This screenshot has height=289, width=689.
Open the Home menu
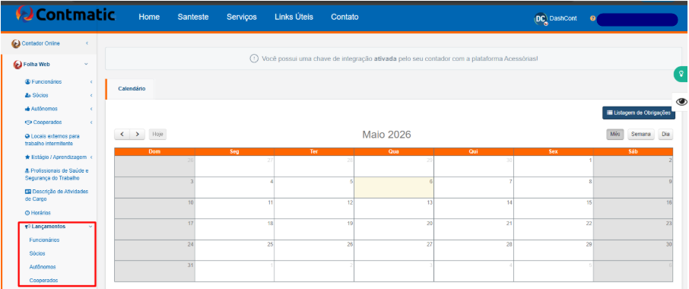click(x=149, y=17)
